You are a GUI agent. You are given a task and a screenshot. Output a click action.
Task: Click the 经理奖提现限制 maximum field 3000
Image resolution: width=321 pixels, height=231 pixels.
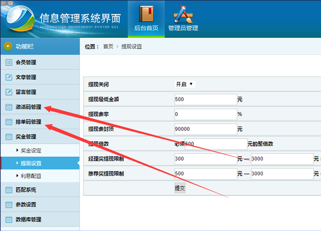[282, 159]
